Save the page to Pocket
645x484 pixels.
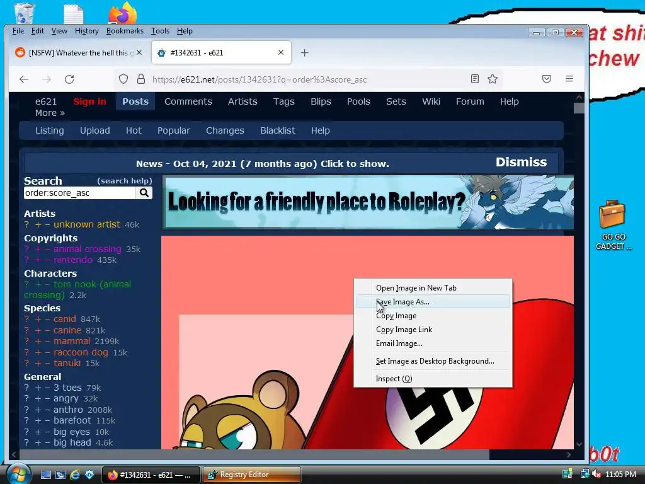546,79
